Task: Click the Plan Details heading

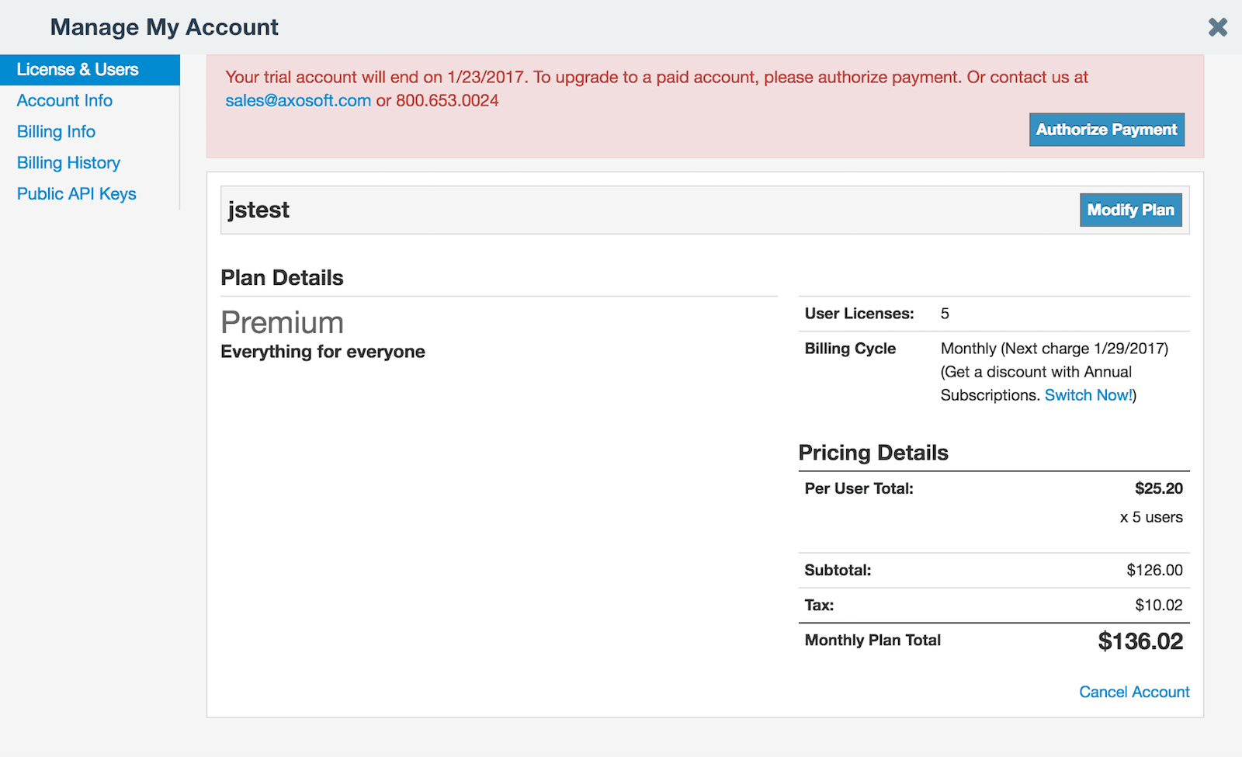Action: tap(282, 278)
